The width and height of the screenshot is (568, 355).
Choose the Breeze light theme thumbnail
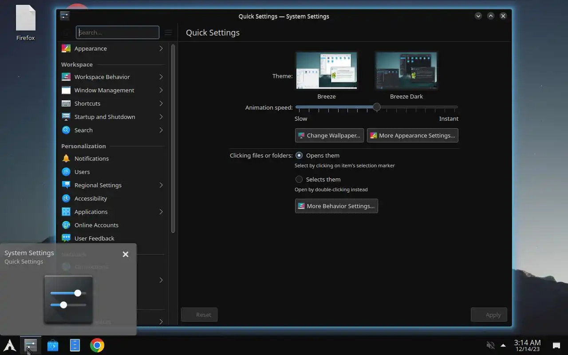pyautogui.click(x=327, y=71)
